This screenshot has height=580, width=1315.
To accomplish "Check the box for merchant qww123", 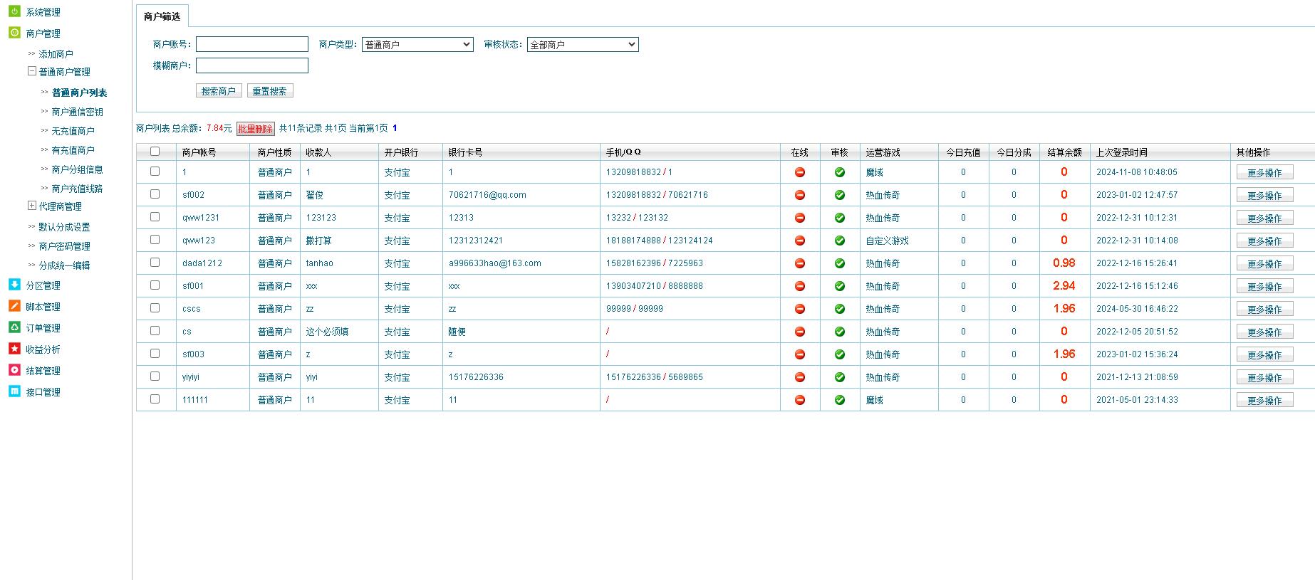I will coord(155,239).
